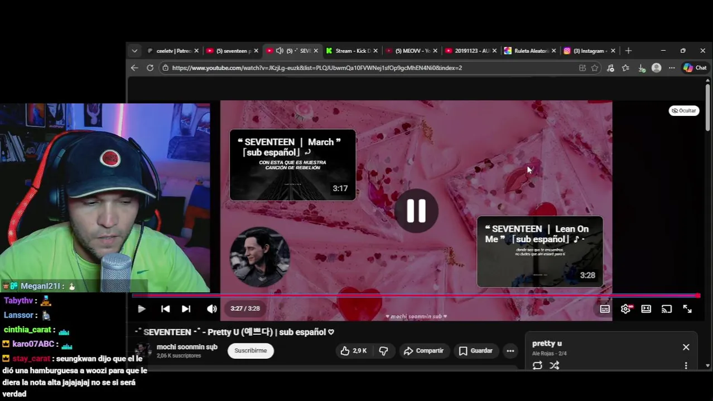713x401 pixels.
Task: Open playlist options three-dot menu
Action: point(686,365)
